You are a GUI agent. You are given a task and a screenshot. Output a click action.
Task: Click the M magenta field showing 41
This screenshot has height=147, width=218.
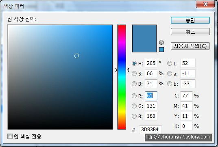[x=186, y=106]
